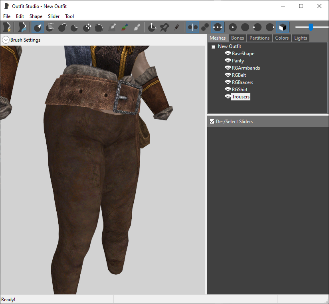Switch to right view

click(x=270, y=27)
